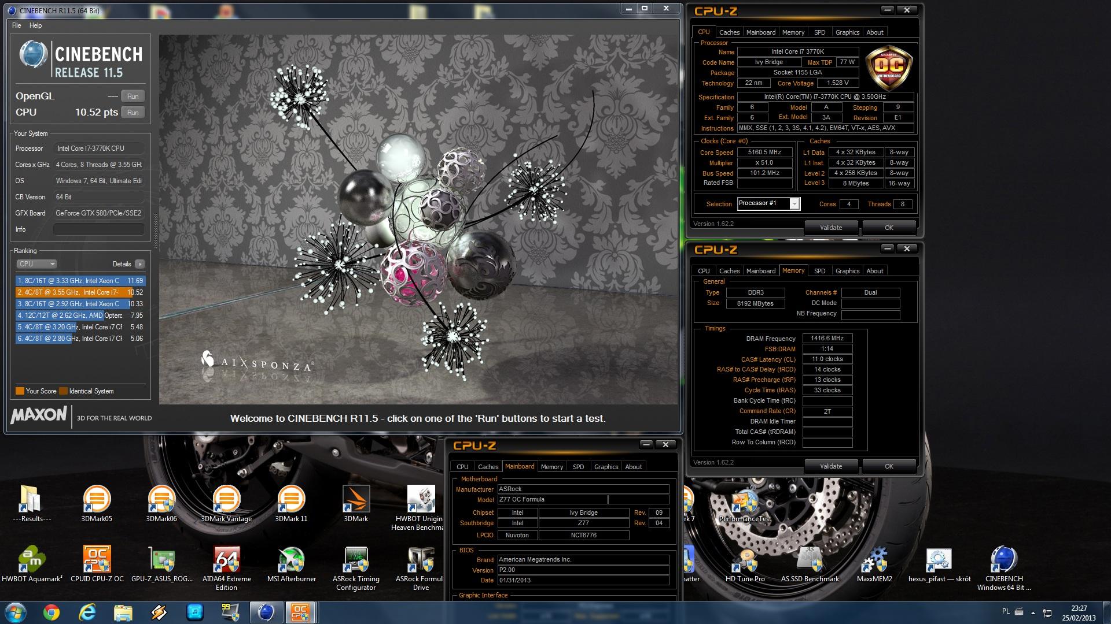
Task: Launch the 3DMark06 desktop shortcut
Action: point(161,504)
